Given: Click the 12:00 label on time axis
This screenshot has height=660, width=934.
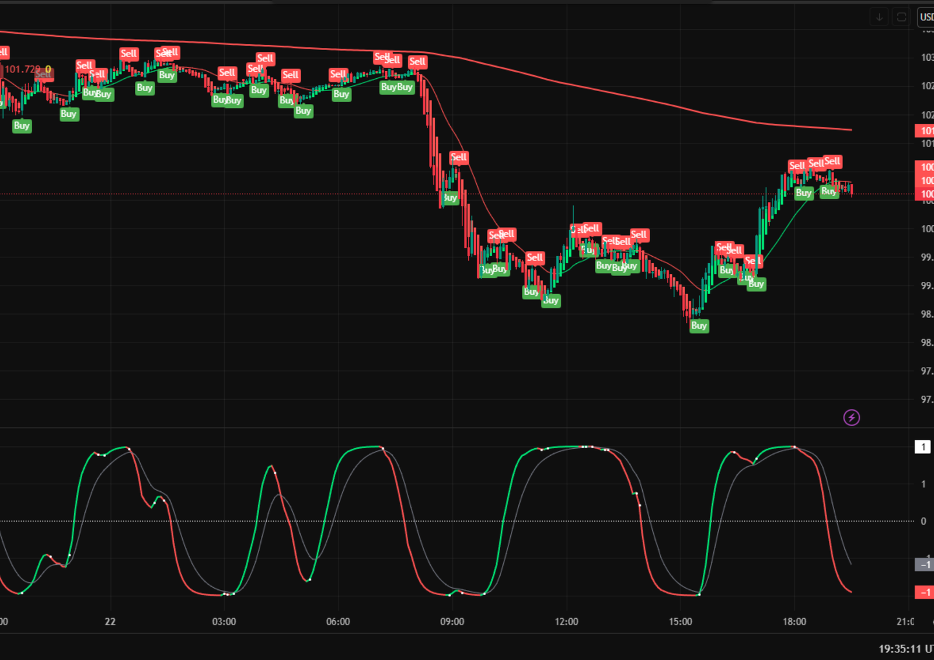Looking at the screenshot, I should 566,621.
